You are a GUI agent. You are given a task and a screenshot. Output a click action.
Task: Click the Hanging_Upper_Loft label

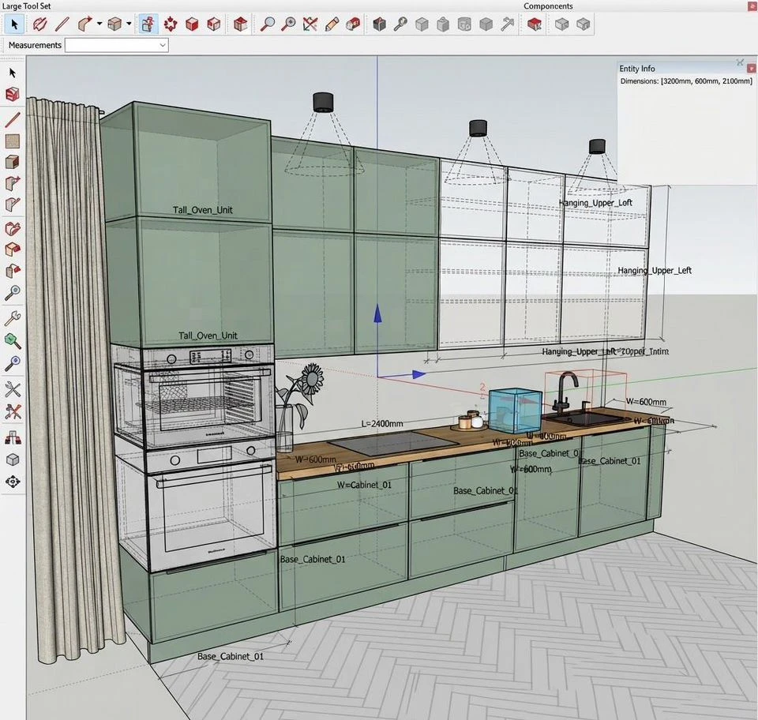(x=595, y=203)
